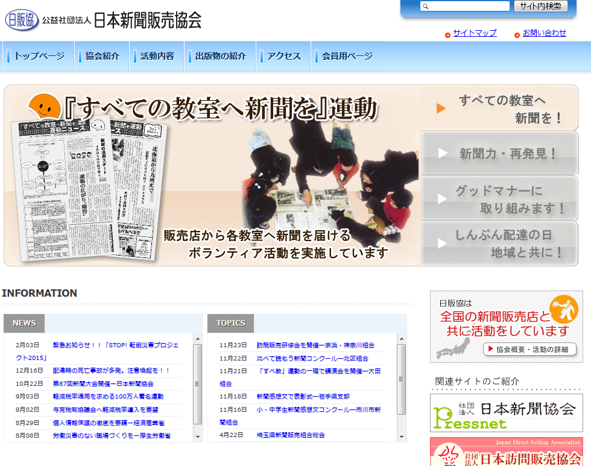
Task: Select the しんぶん配達の日 地域と共に！ banner tab
Action: [x=499, y=244]
